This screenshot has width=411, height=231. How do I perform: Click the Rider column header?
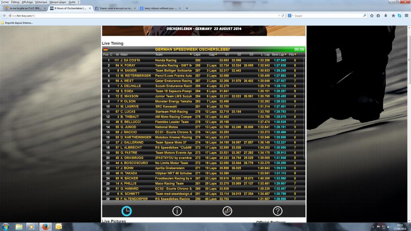(124, 55)
